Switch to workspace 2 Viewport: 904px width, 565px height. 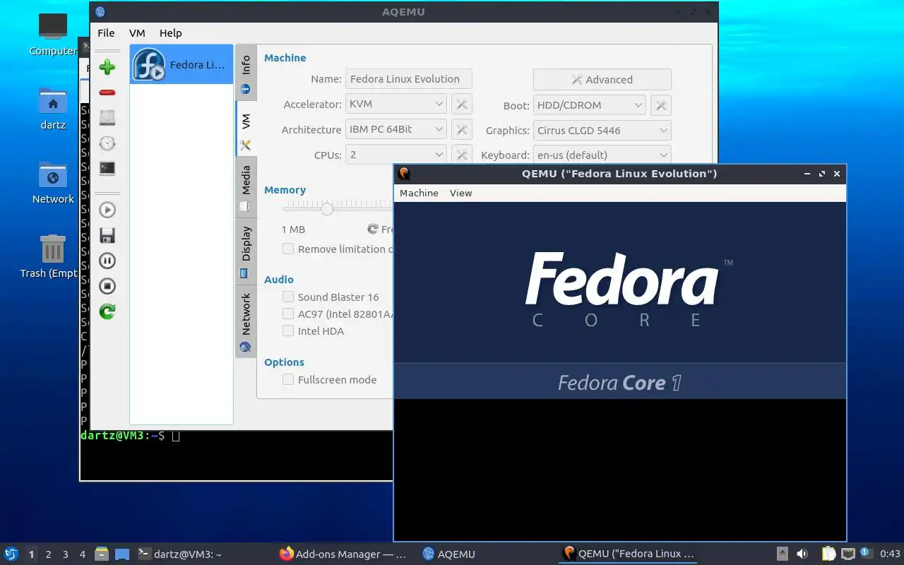49,554
